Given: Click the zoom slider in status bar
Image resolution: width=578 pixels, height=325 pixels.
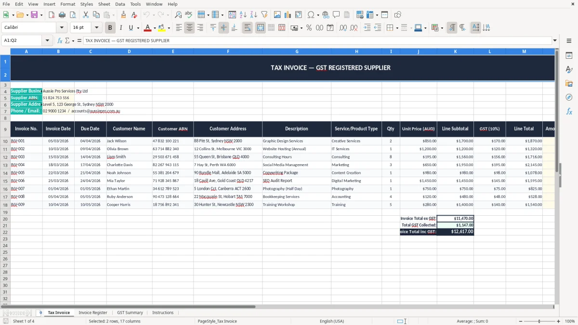Looking at the screenshot, I should coord(539,321).
